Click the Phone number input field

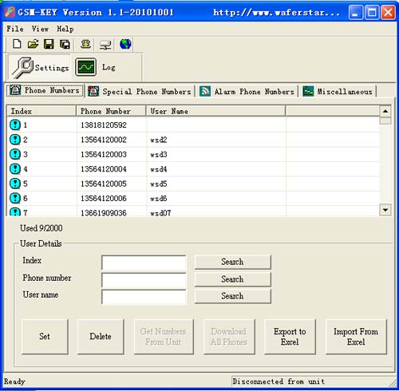point(144,280)
